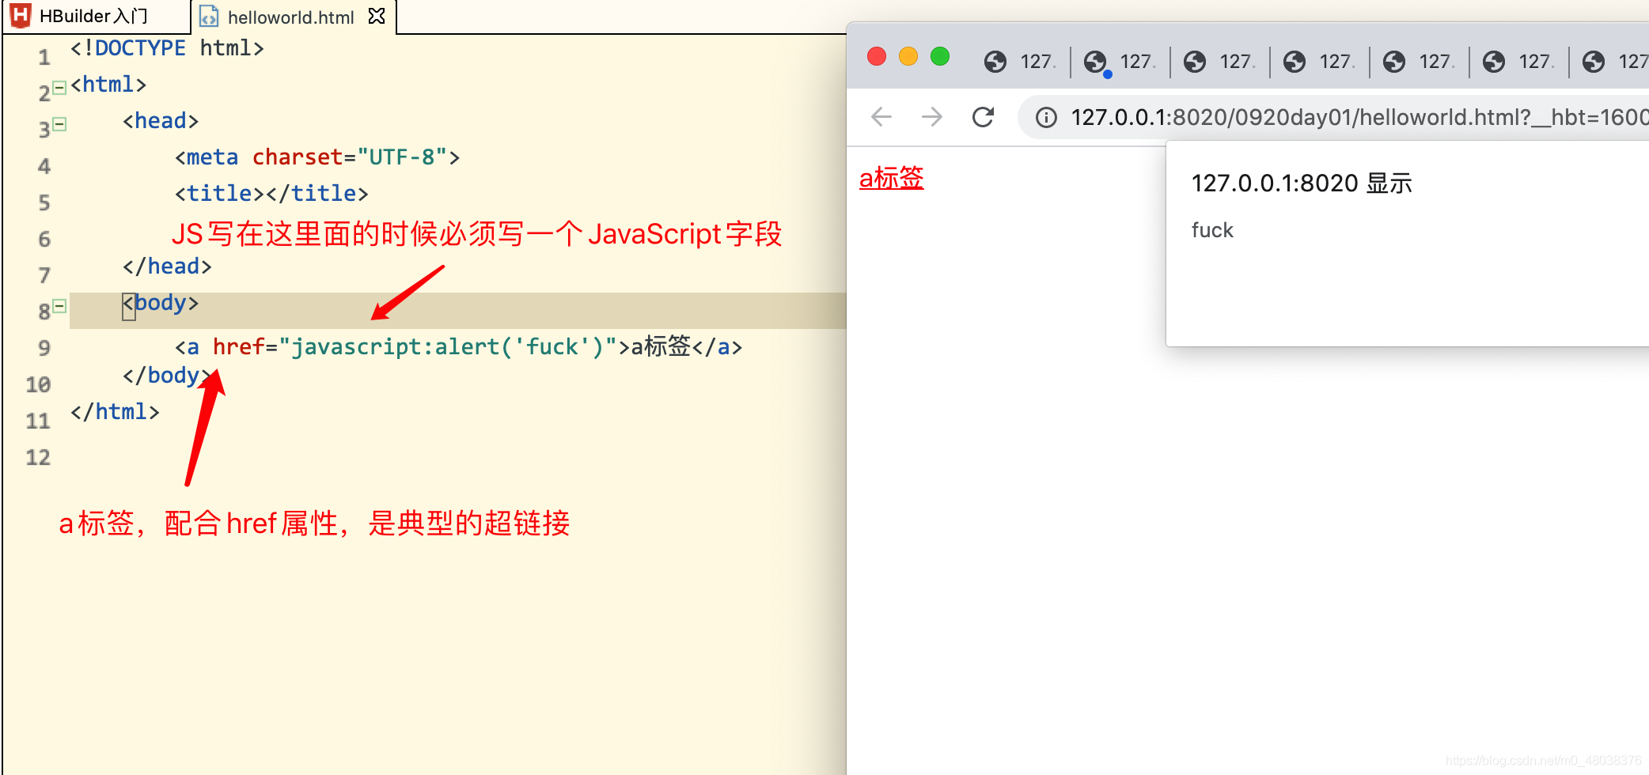The width and height of the screenshot is (1649, 775).
Task: Select the third 127 browser tab
Action: (1220, 62)
